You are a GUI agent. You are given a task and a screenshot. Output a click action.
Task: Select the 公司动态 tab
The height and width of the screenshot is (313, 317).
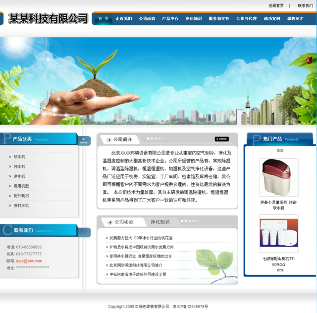point(124,222)
